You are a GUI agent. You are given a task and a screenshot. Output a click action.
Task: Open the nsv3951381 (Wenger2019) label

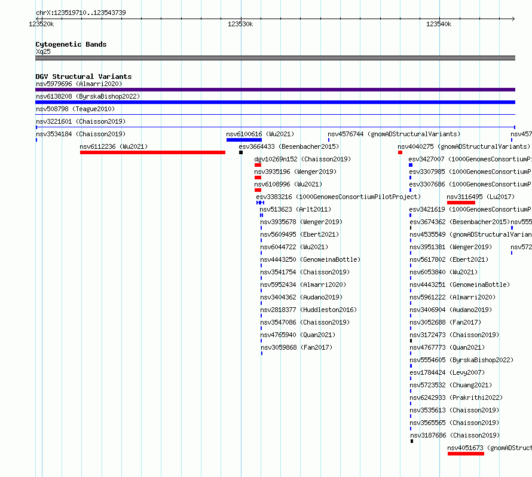pos(451,247)
